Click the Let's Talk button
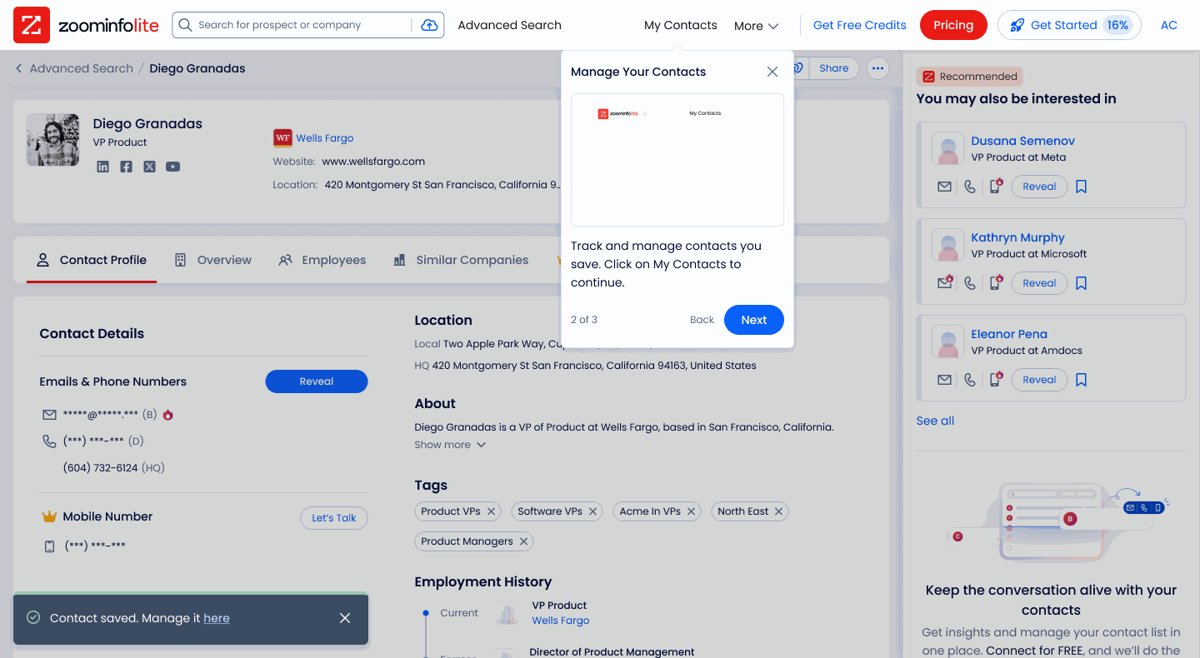Image resolution: width=1200 pixels, height=658 pixels. (x=333, y=518)
